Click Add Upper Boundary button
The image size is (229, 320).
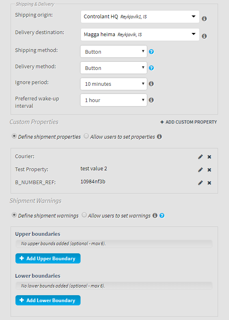48,258
